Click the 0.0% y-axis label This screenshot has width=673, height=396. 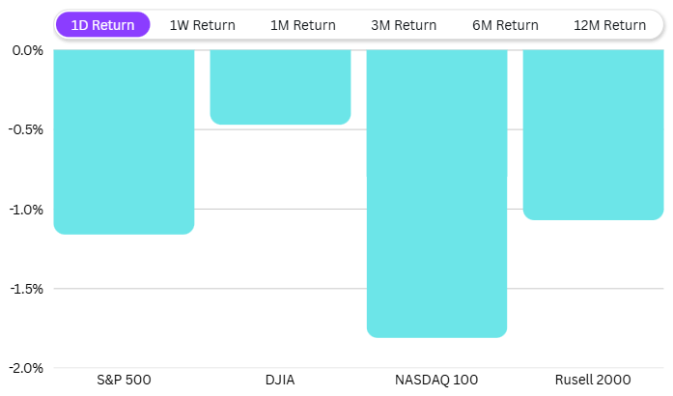[28, 50]
